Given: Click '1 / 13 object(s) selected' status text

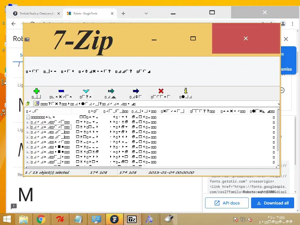Looking at the screenshot, I should tap(47, 172).
